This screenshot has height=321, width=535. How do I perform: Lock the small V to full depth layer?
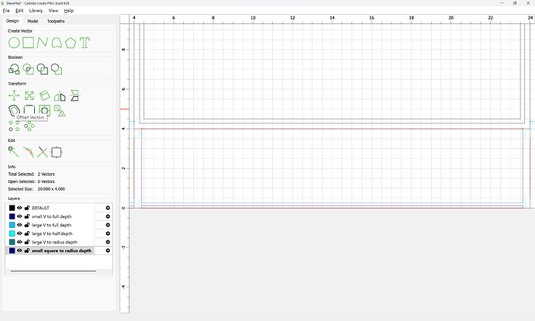[x=27, y=216]
